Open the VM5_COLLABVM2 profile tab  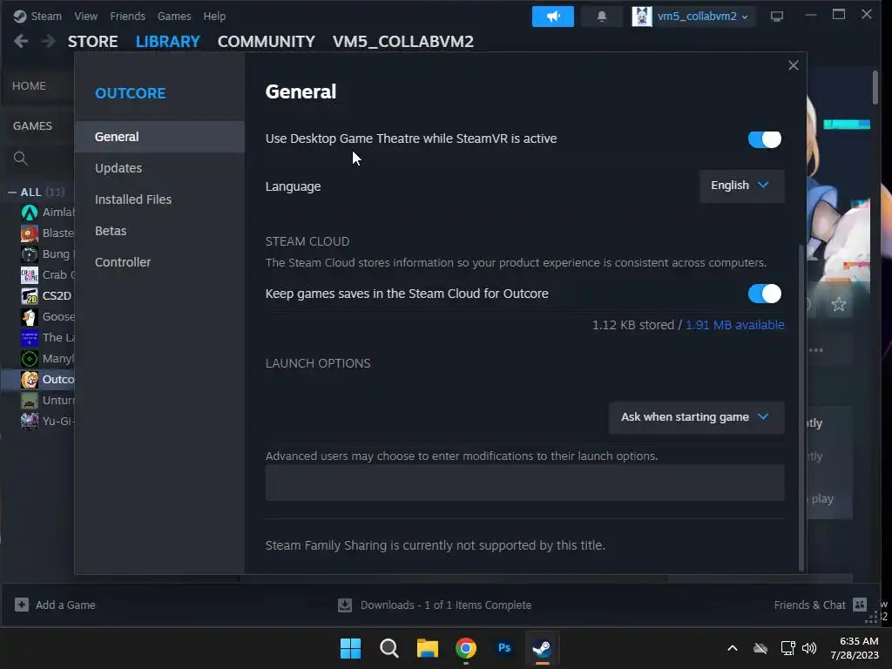(402, 42)
